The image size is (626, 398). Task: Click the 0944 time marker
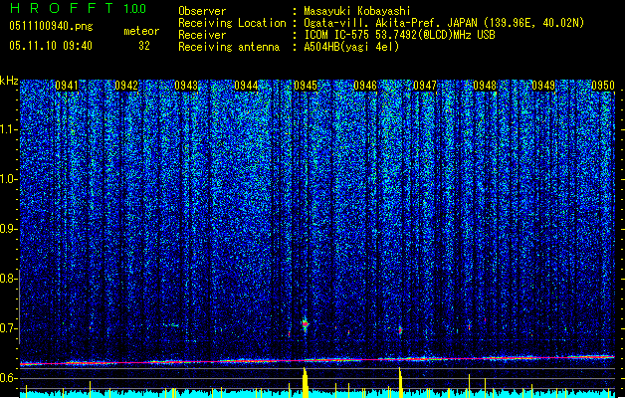(246, 86)
